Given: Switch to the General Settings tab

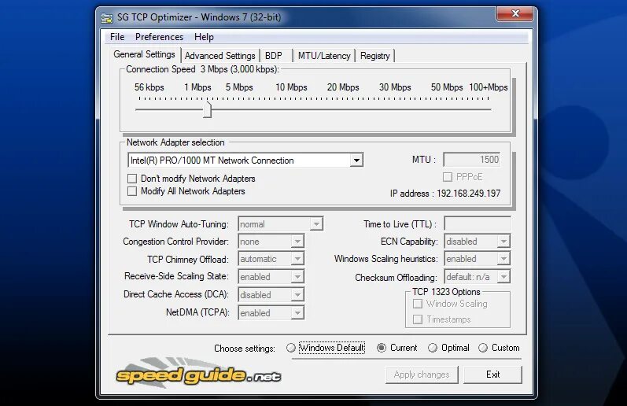Looking at the screenshot, I should [144, 54].
